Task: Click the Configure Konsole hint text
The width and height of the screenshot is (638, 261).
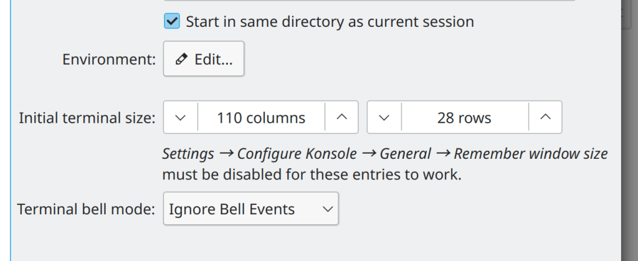Action: point(297,154)
